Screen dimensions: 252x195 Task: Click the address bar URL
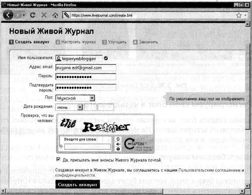click(x=102, y=15)
